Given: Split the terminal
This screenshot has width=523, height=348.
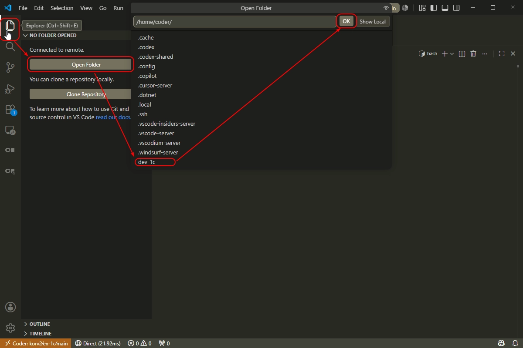Looking at the screenshot, I should (x=462, y=54).
